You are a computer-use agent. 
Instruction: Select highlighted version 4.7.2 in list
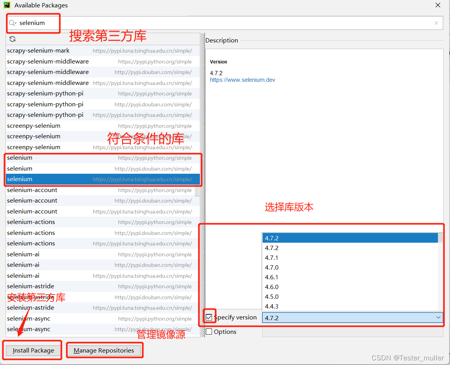coord(350,238)
